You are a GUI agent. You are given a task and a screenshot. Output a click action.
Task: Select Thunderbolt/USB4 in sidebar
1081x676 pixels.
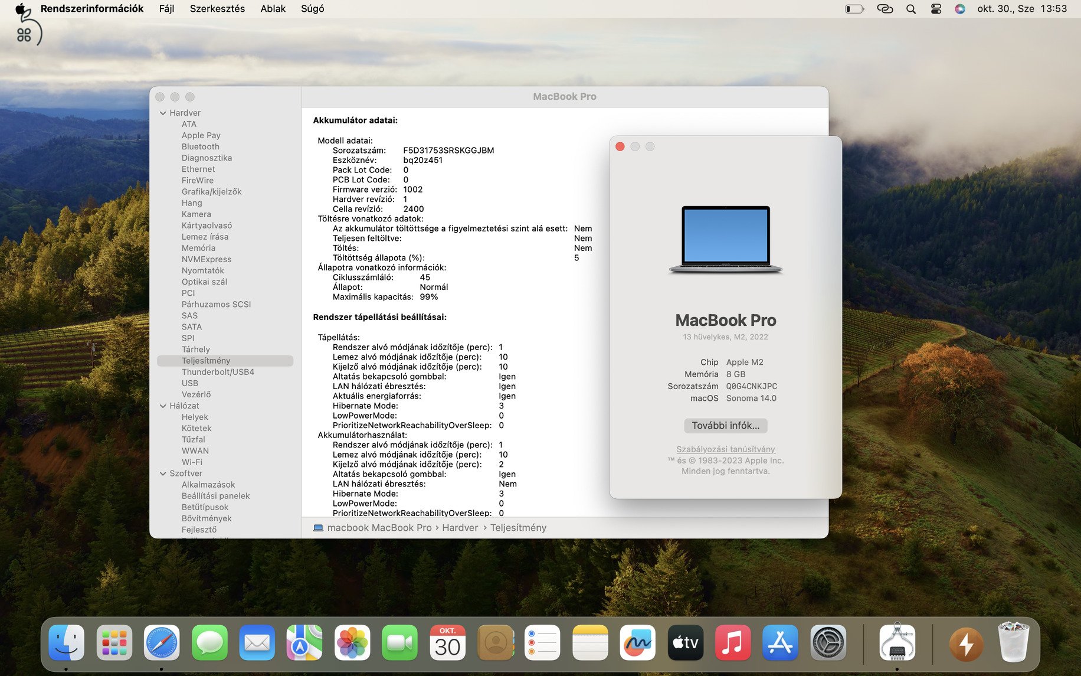(218, 372)
